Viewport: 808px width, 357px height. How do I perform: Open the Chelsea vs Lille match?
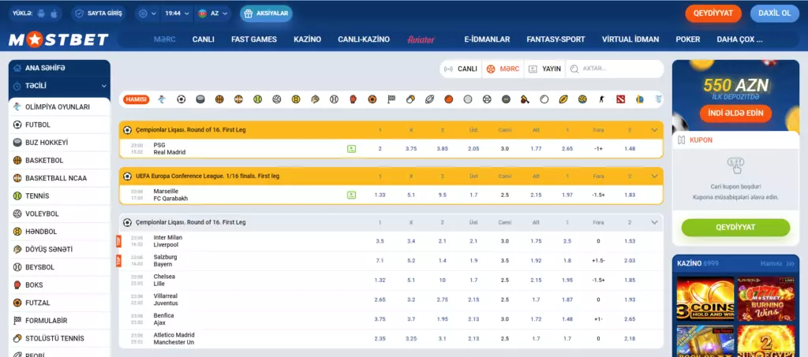pos(164,281)
